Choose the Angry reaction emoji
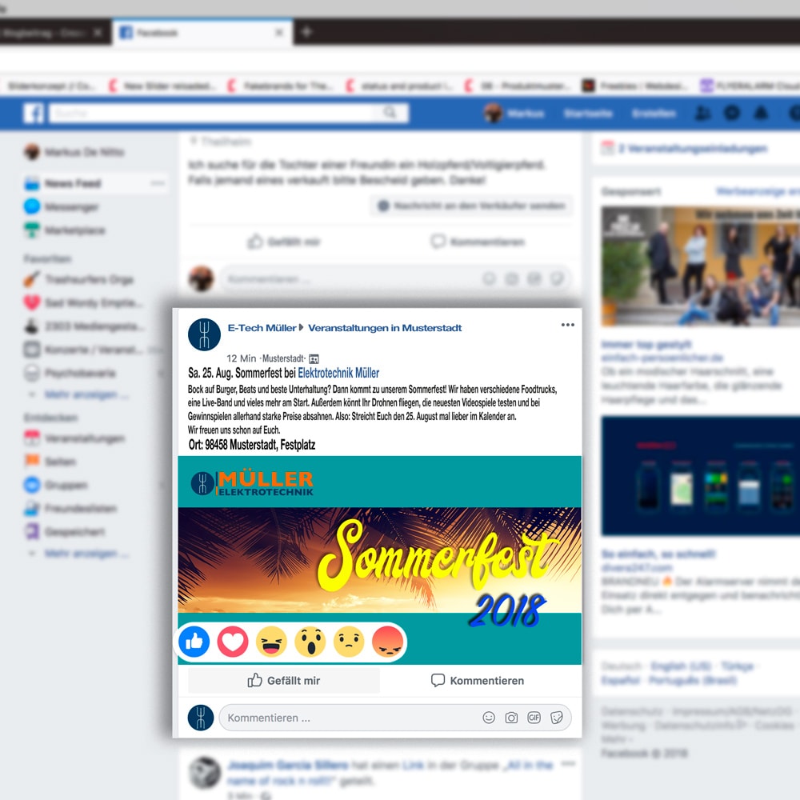Screen dimensions: 800x800 point(387,642)
